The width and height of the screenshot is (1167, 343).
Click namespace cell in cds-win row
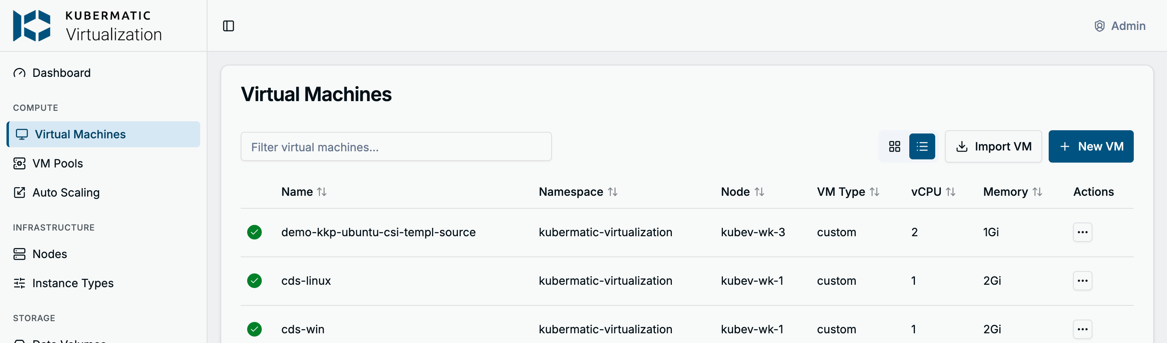pos(605,329)
